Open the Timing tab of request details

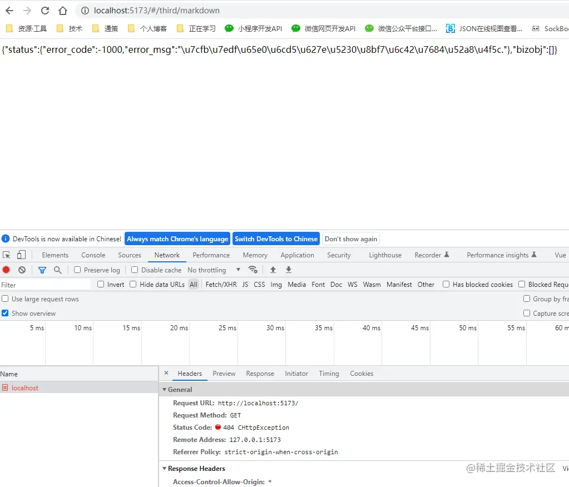(329, 373)
